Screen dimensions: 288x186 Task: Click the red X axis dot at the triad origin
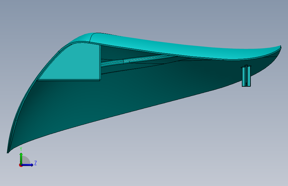(21, 165)
